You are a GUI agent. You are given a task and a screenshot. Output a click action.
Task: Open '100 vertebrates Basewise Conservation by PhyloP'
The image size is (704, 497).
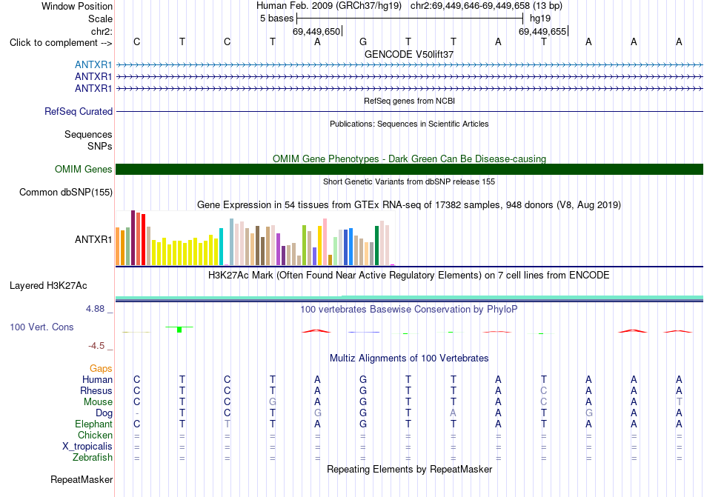click(x=409, y=309)
